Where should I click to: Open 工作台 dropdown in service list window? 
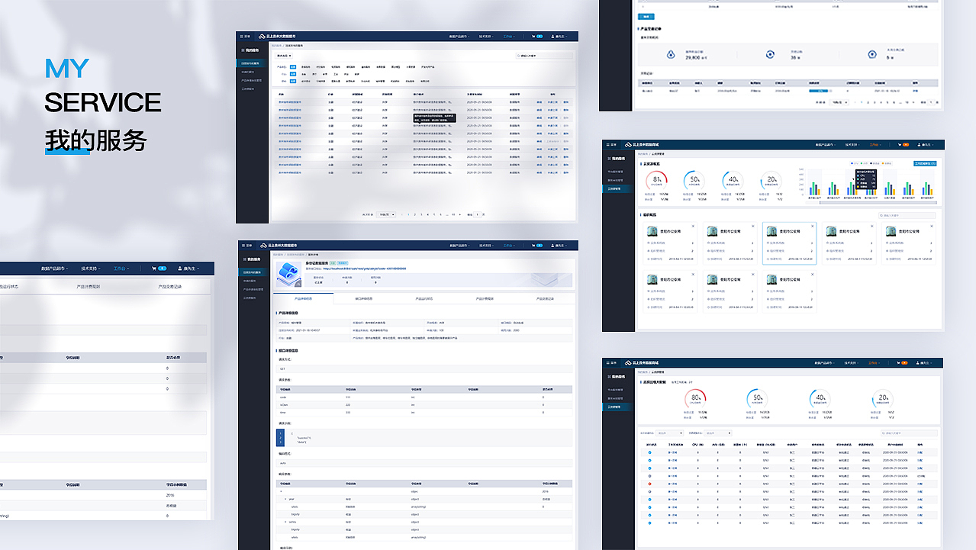(509, 36)
